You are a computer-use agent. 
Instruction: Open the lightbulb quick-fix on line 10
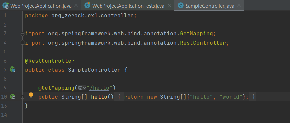click(x=31, y=96)
